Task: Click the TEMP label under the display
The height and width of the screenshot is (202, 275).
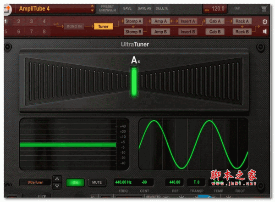Action: pos(218,191)
